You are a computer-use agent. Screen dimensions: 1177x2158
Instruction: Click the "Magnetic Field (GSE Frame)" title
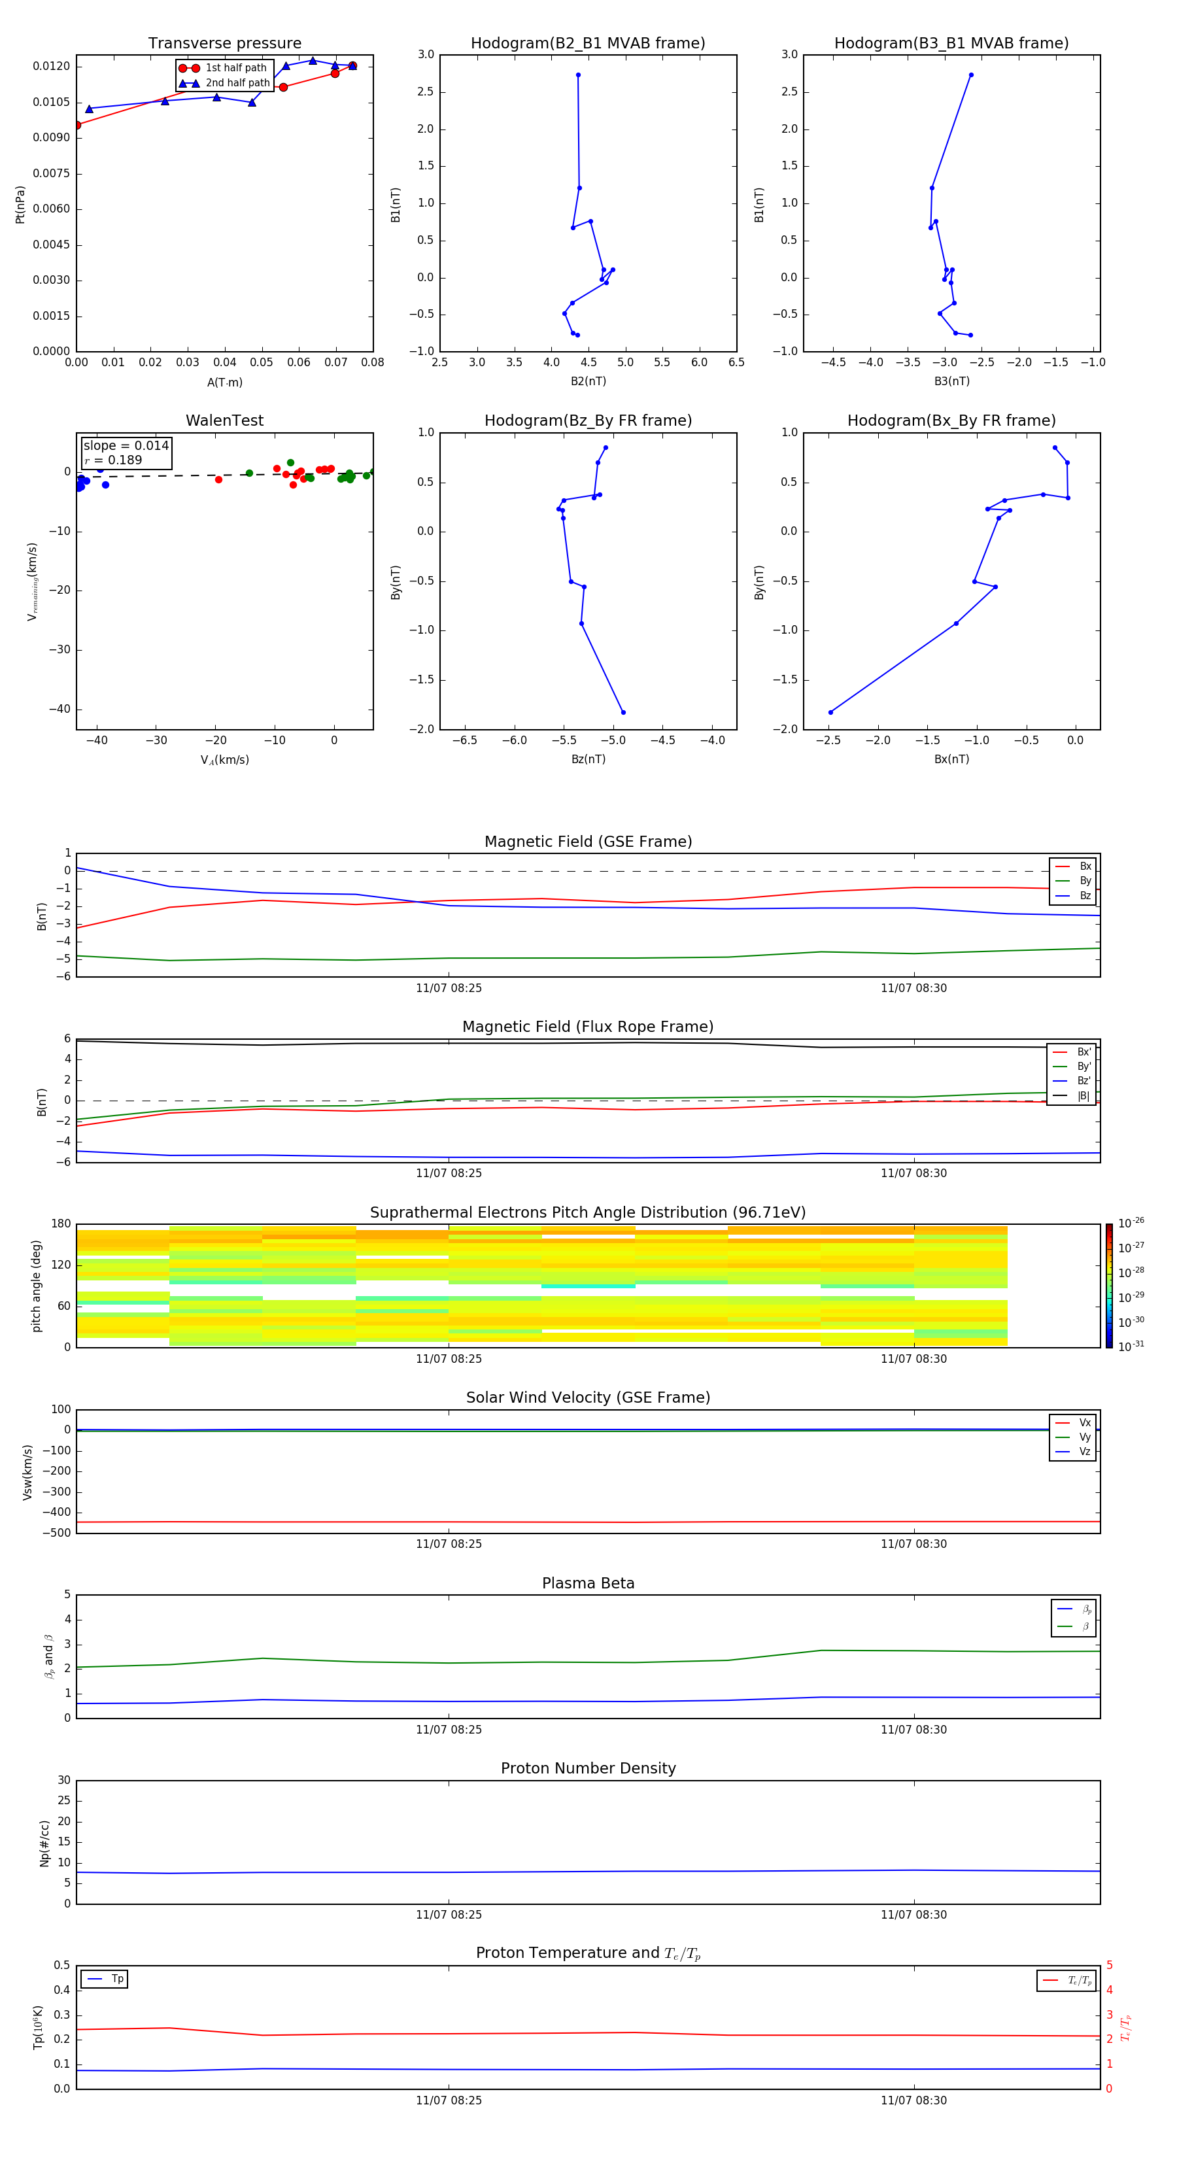[588, 842]
